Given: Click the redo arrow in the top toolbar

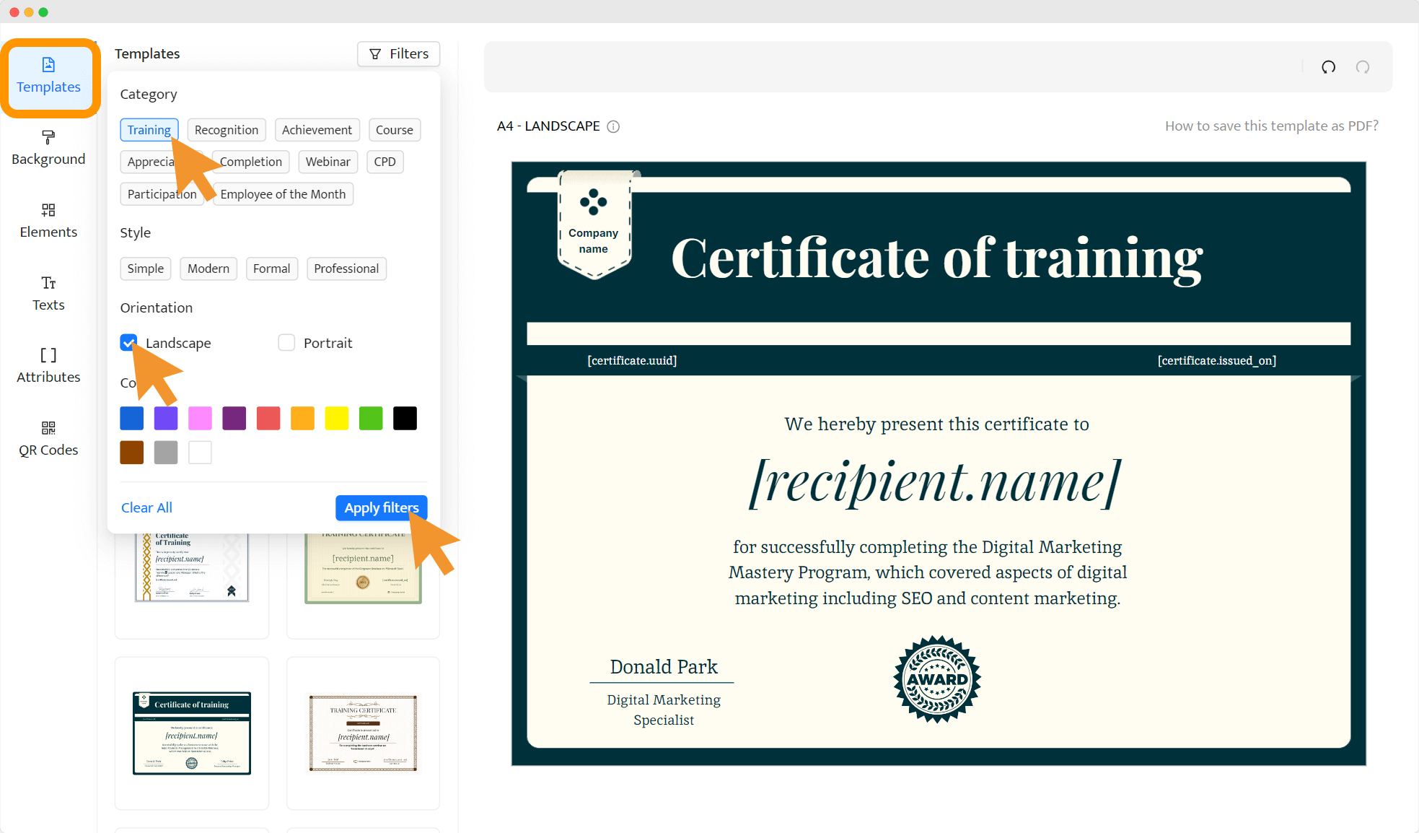Looking at the screenshot, I should pyautogui.click(x=1363, y=67).
